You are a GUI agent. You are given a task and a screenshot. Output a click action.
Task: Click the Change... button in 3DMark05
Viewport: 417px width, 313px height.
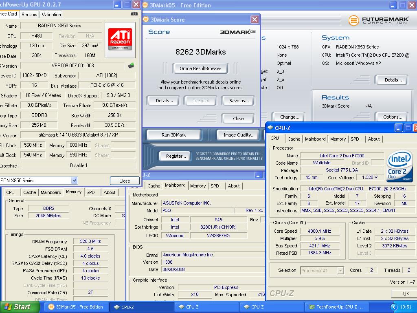pos(290,117)
